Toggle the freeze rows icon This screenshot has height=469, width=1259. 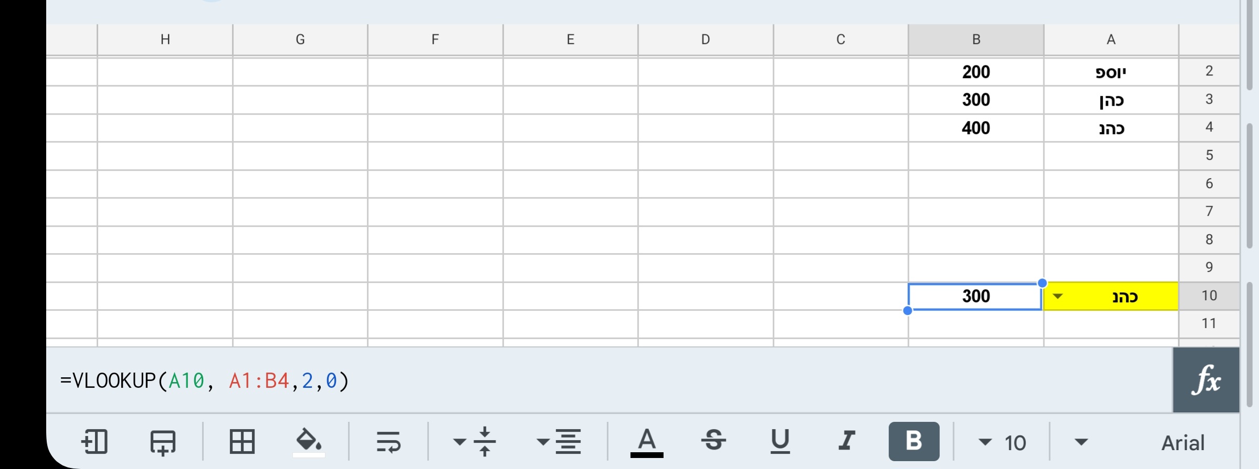point(163,441)
